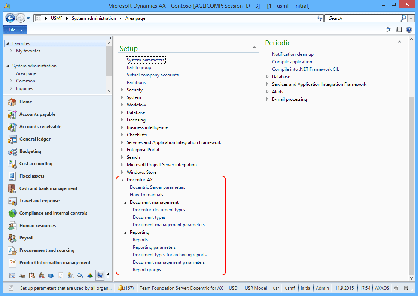This screenshot has width=418, height=296.
Task: Collapse the navigation pane with arrow
Action: [x=110, y=38]
